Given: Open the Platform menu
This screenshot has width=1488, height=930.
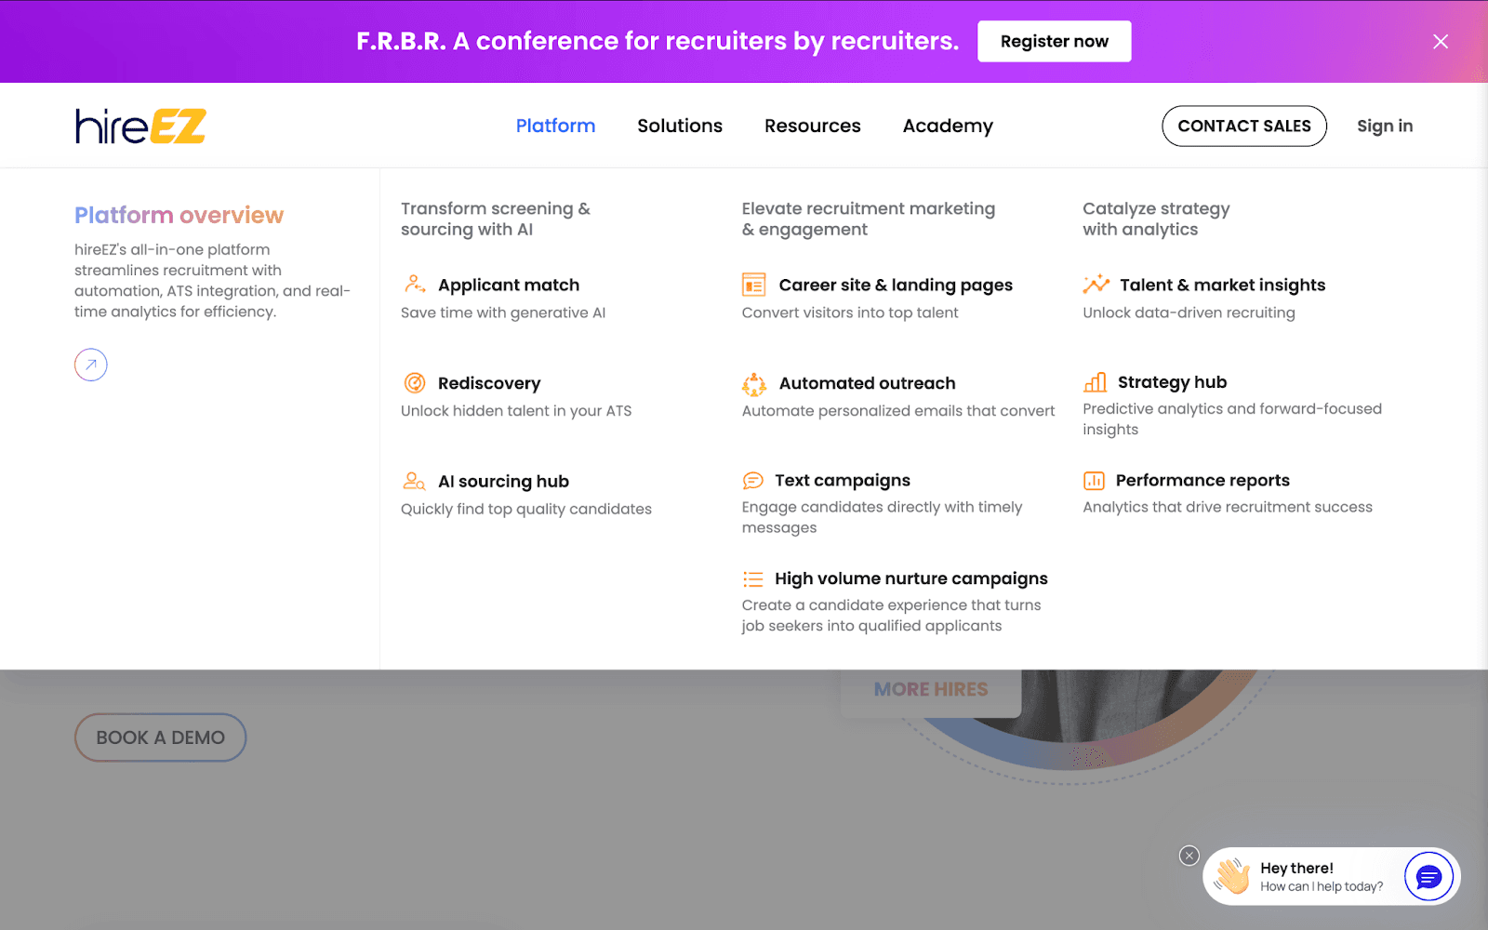Looking at the screenshot, I should coord(555,126).
